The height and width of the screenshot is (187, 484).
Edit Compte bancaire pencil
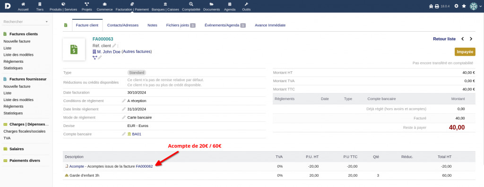[x=124, y=134]
